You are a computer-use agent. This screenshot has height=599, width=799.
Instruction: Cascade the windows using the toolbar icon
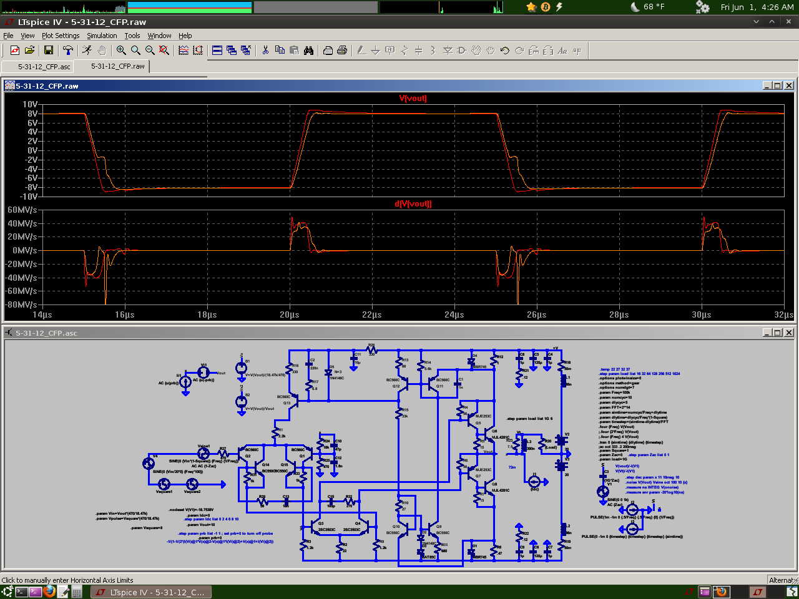(232, 51)
